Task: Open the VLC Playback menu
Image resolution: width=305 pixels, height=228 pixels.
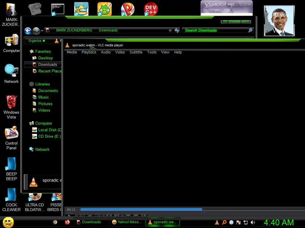Action: click(89, 52)
